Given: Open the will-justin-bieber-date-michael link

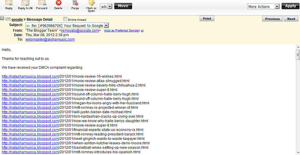Looking at the screenshot, I should [x=31, y=112].
